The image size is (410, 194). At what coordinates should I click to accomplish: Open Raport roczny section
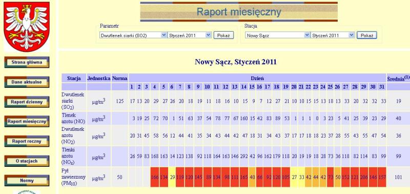tap(27, 141)
